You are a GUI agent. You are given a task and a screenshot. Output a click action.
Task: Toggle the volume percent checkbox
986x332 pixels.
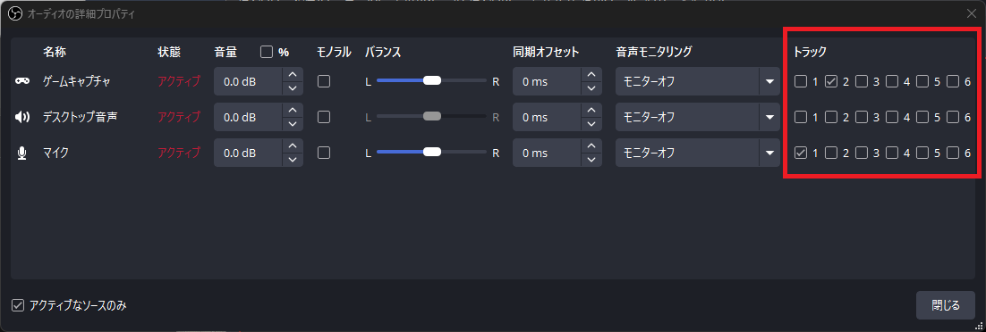[267, 52]
